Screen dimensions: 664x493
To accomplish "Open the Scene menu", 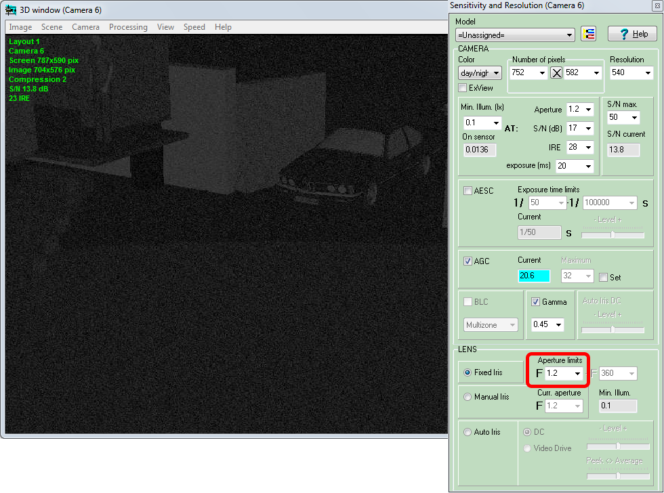I will tap(51, 27).
